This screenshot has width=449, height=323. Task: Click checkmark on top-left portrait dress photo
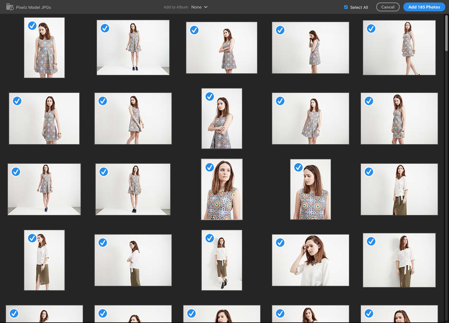point(32,26)
